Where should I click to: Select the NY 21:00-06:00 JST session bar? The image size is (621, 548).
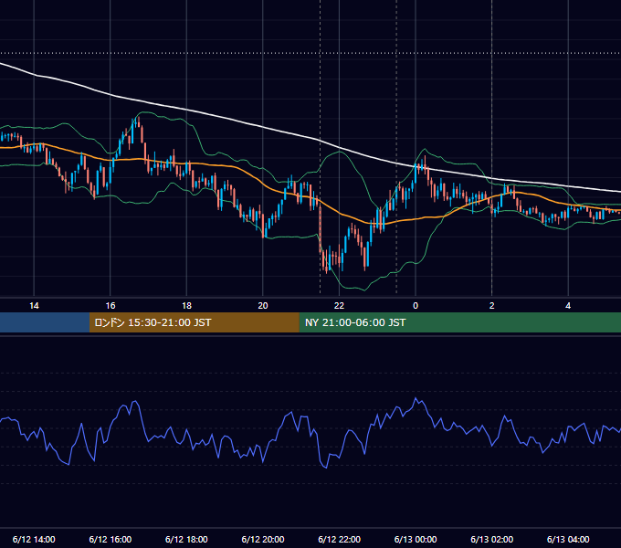pos(459,322)
